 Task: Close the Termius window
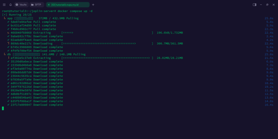(274, 5)
